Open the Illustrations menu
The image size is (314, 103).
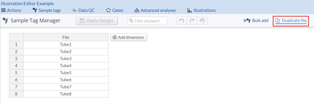click(x=201, y=10)
